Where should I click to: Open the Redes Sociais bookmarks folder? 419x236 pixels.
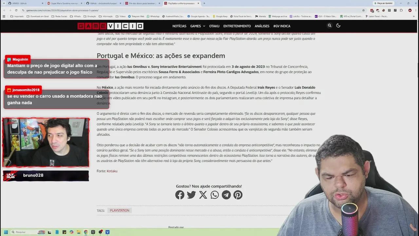click(x=59, y=16)
